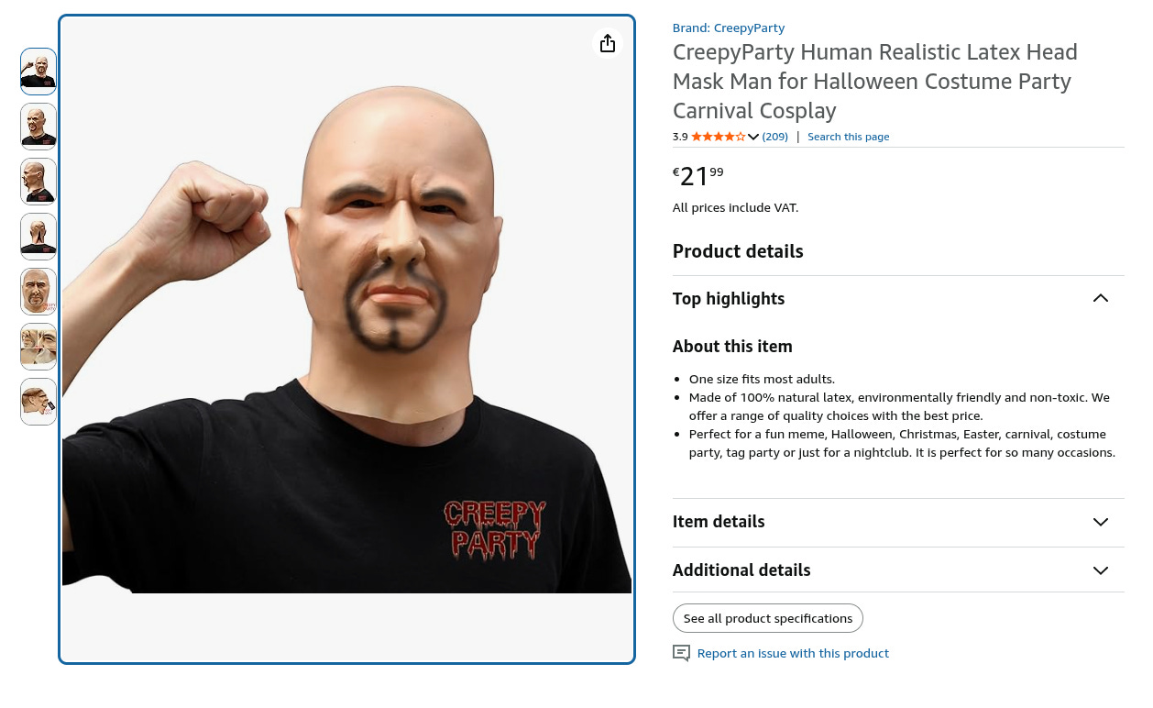
Task: Expand the Additional details section
Action: coord(898,570)
